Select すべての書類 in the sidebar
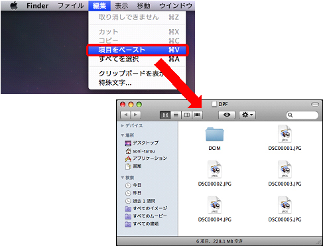This screenshot has height=246, width=323. (142, 224)
